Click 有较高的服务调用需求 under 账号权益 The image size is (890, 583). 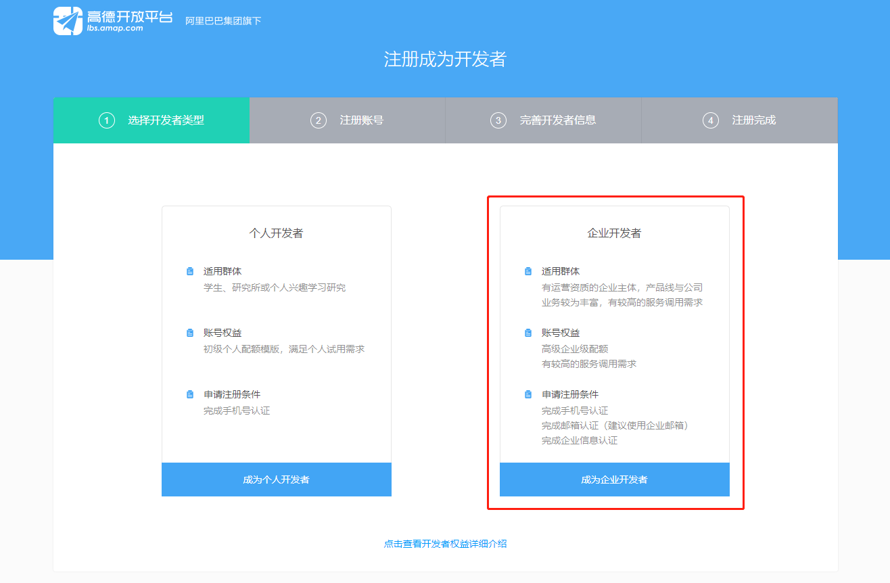pyautogui.click(x=589, y=364)
